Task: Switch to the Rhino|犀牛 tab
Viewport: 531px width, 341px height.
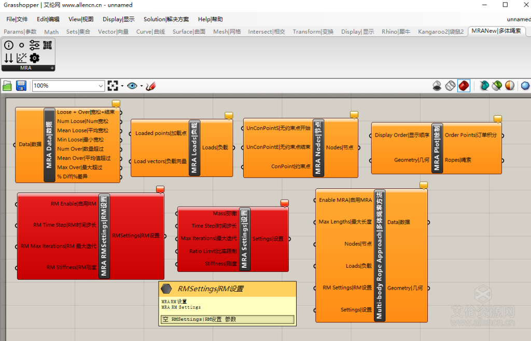Action: tap(396, 32)
